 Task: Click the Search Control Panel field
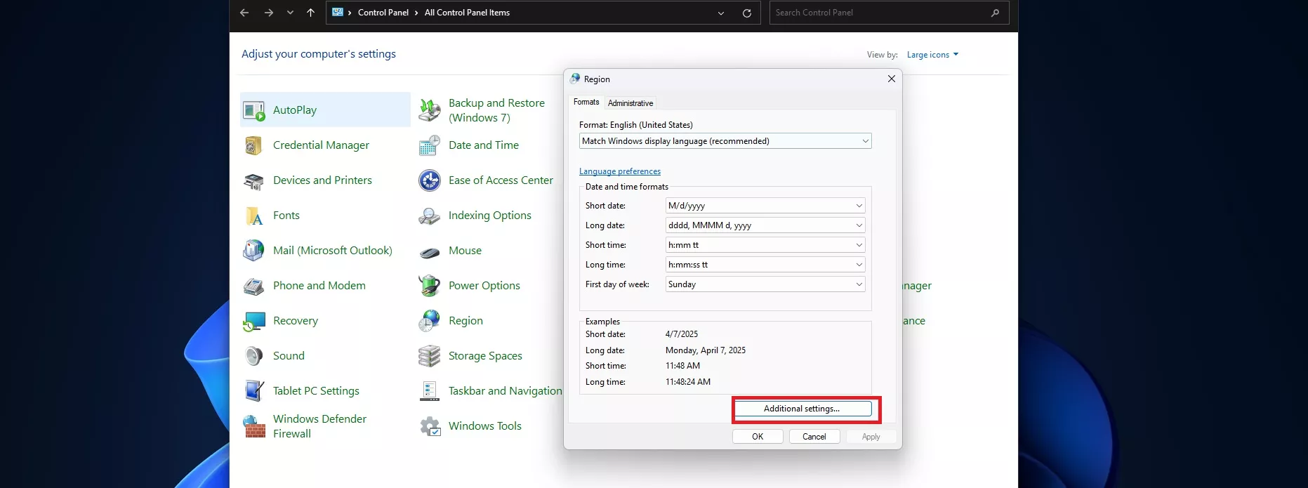(x=881, y=13)
